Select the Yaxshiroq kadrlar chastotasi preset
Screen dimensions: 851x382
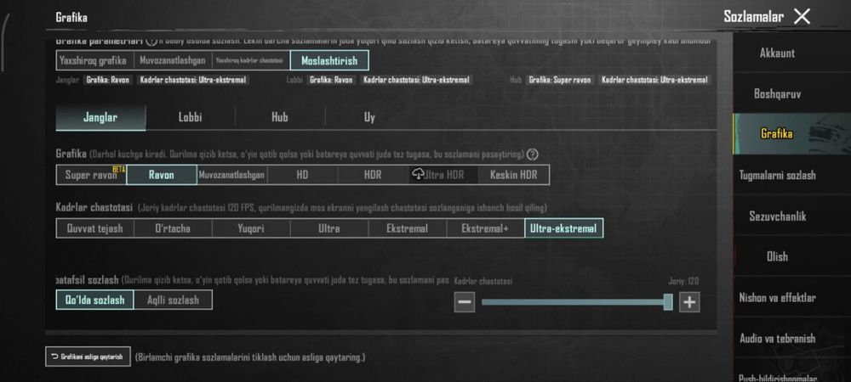click(251, 60)
